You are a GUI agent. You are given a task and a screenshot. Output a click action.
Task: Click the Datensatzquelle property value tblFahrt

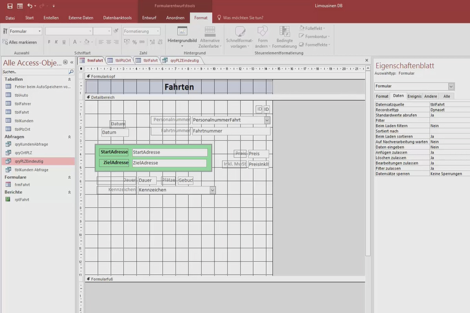[x=450, y=104]
